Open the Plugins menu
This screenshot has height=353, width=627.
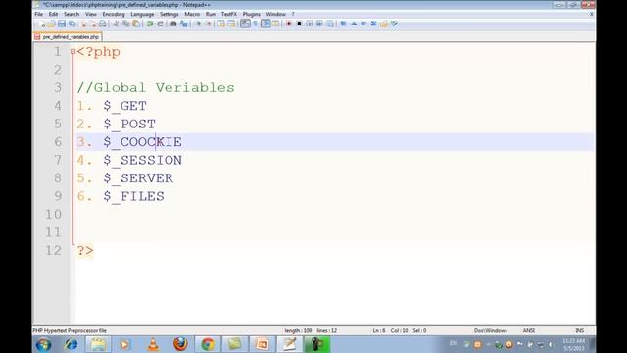pyautogui.click(x=252, y=14)
